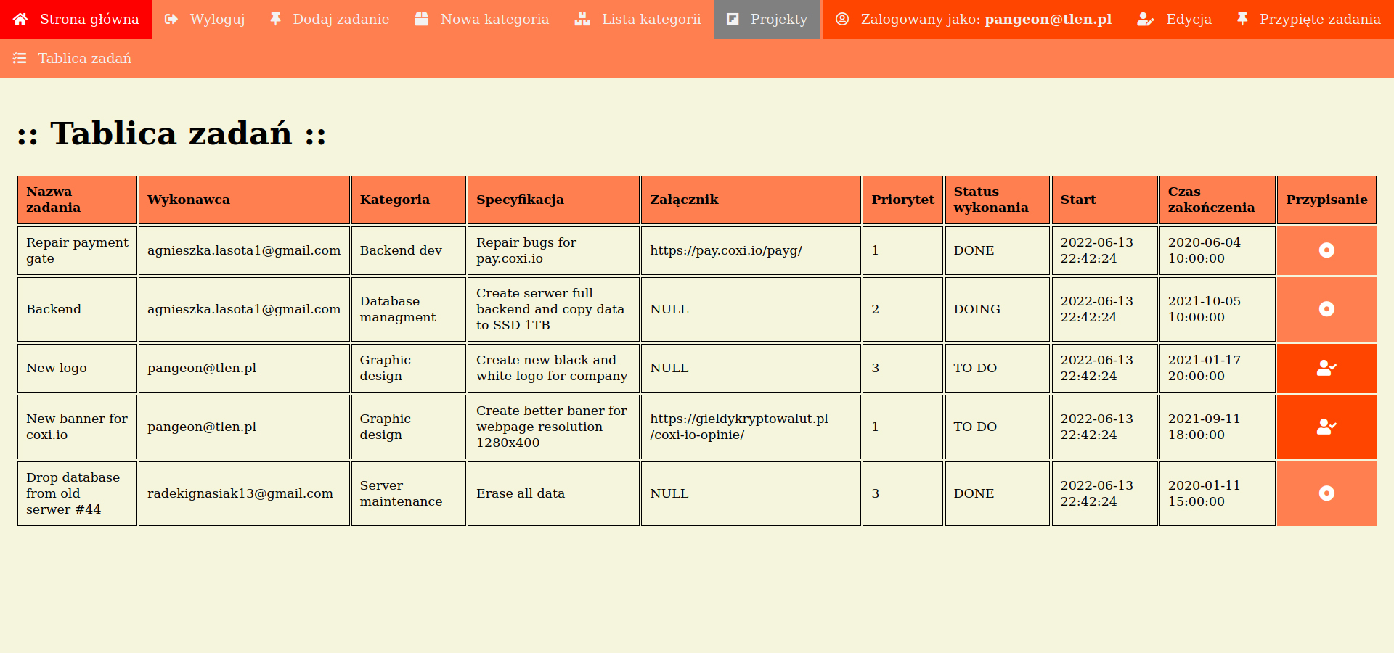1394x653 pixels.
Task: Click the list icon beside Tablica zadań
Action: 20,58
